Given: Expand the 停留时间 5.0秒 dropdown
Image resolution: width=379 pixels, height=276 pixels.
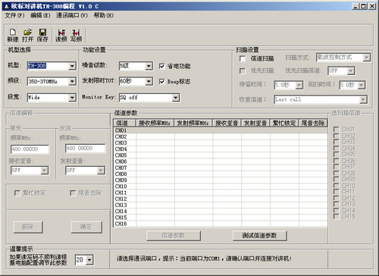Looking at the screenshot, I should tap(299, 85).
